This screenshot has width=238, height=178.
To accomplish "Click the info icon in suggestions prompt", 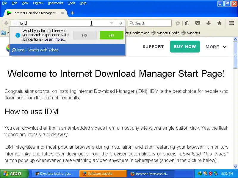I will tap(18, 35).
